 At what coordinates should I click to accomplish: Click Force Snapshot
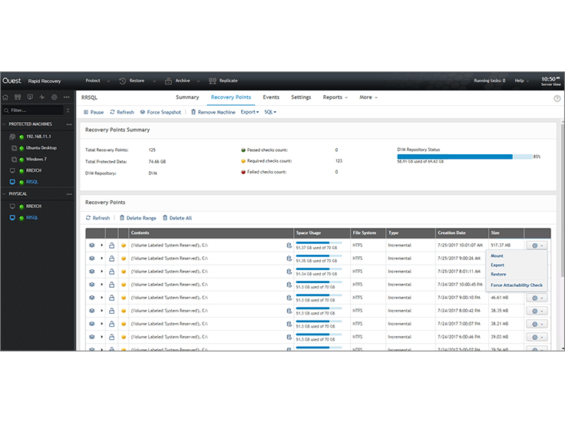coord(160,112)
